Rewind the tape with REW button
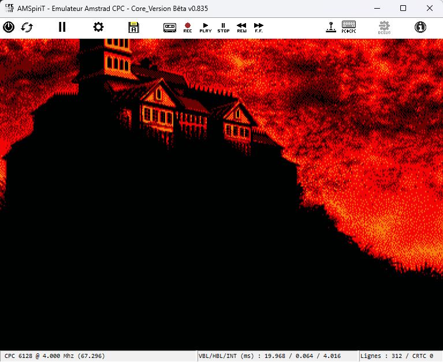This screenshot has height=362, width=443. point(241,28)
